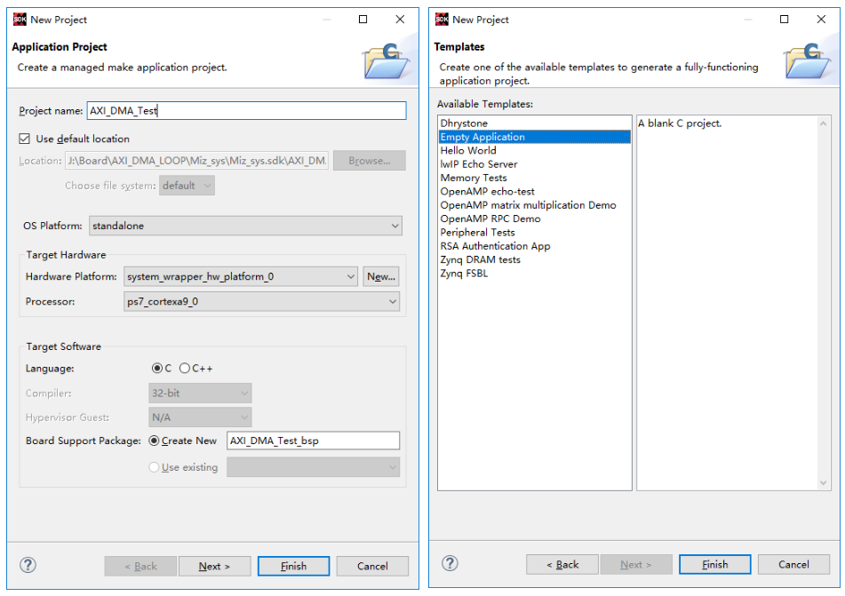The image size is (845, 596).
Task: Click Cancel in Templates dialog
Action: click(x=793, y=564)
